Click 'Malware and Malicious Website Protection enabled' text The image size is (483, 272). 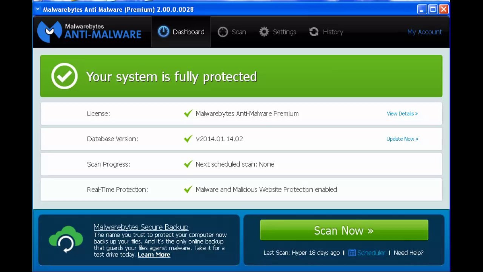pyautogui.click(x=266, y=189)
